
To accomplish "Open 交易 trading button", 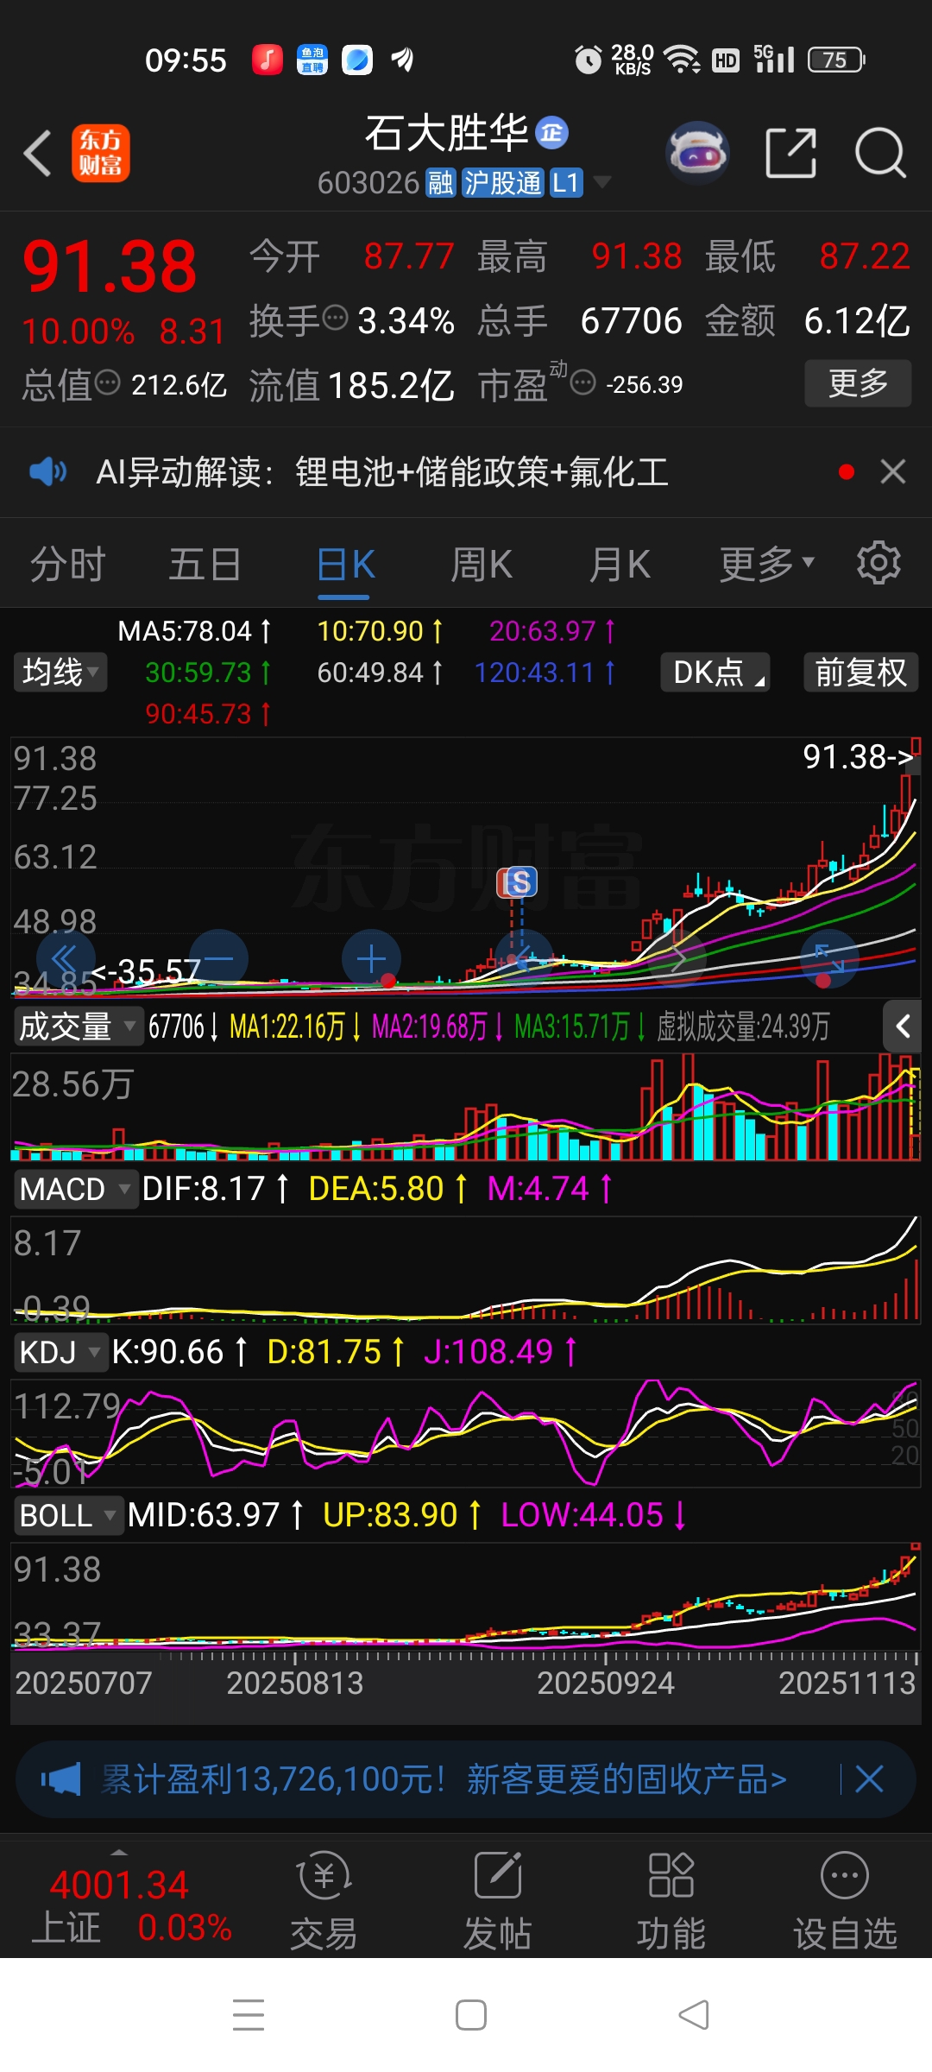I will (x=324, y=1902).
